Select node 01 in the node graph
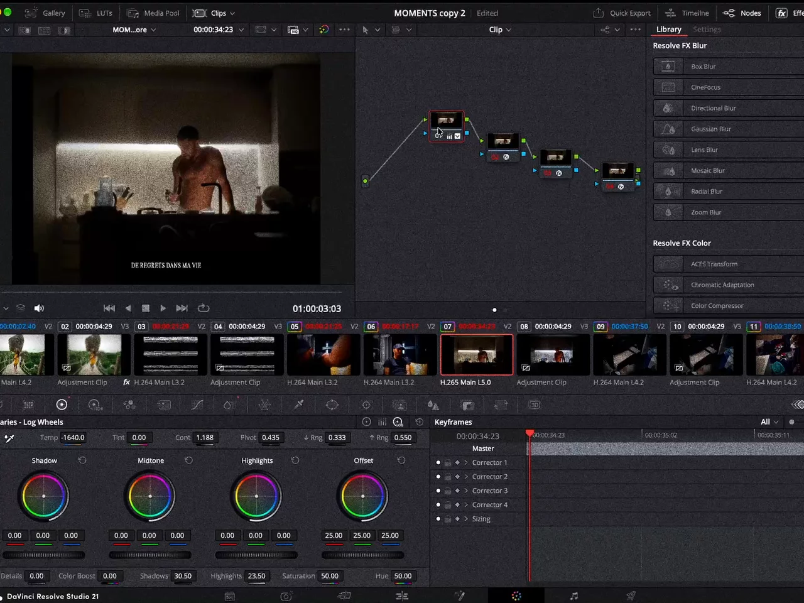 pos(446,126)
